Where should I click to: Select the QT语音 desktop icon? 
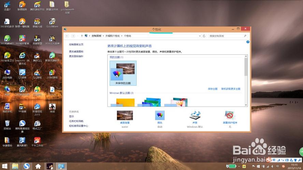[22, 74]
